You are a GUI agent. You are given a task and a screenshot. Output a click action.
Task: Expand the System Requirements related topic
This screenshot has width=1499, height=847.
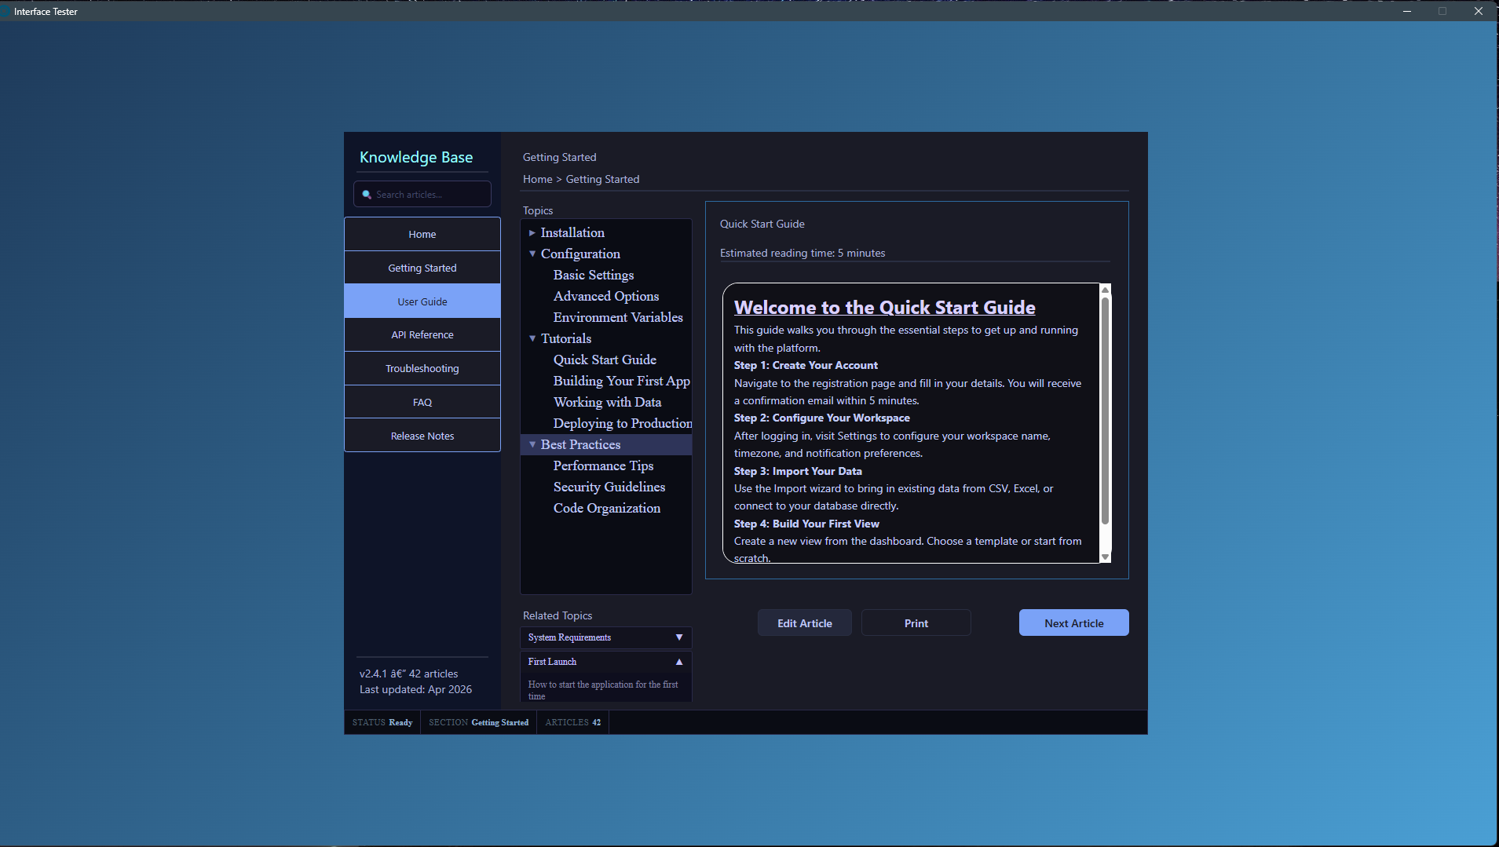pos(605,637)
